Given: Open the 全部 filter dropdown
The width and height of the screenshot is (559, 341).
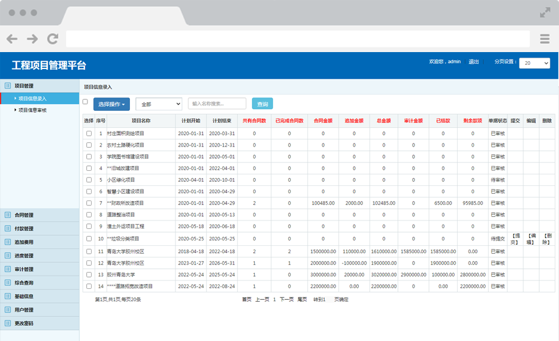Looking at the screenshot, I should [158, 104].
